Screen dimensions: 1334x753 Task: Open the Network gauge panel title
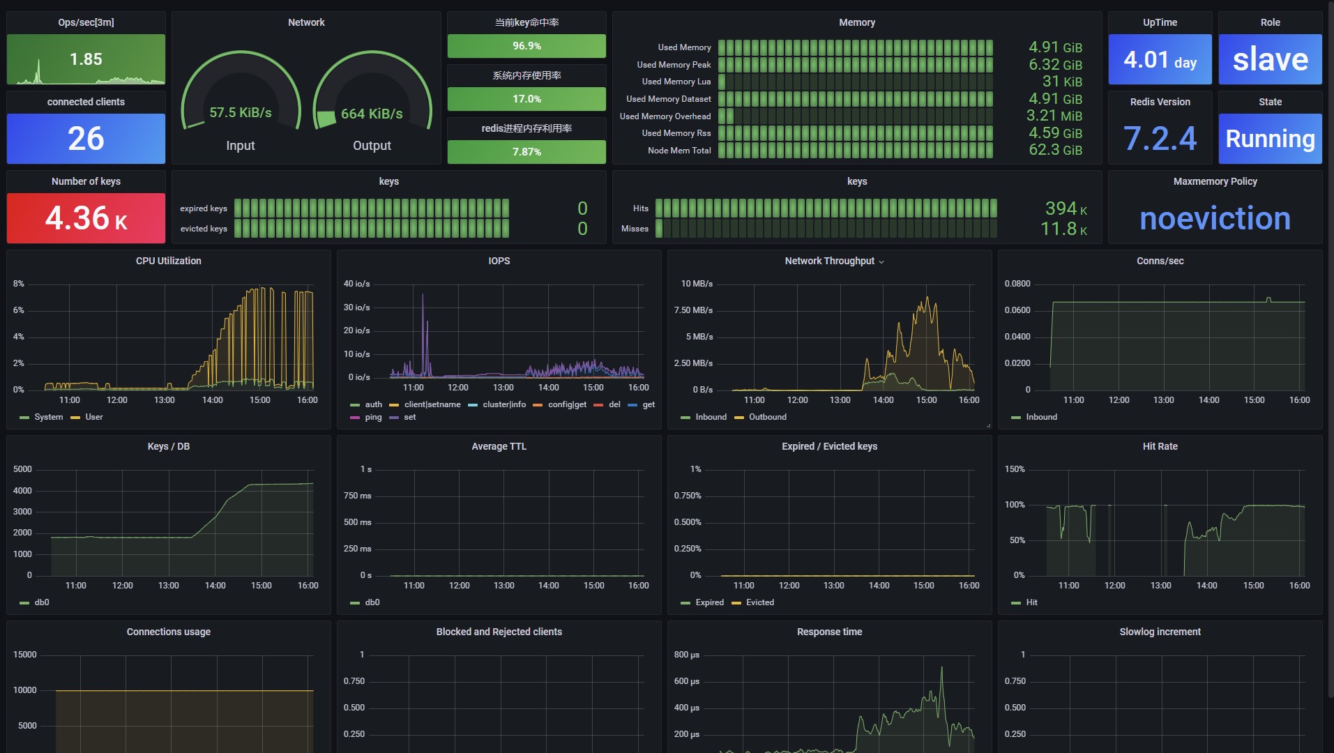[306, 22]
